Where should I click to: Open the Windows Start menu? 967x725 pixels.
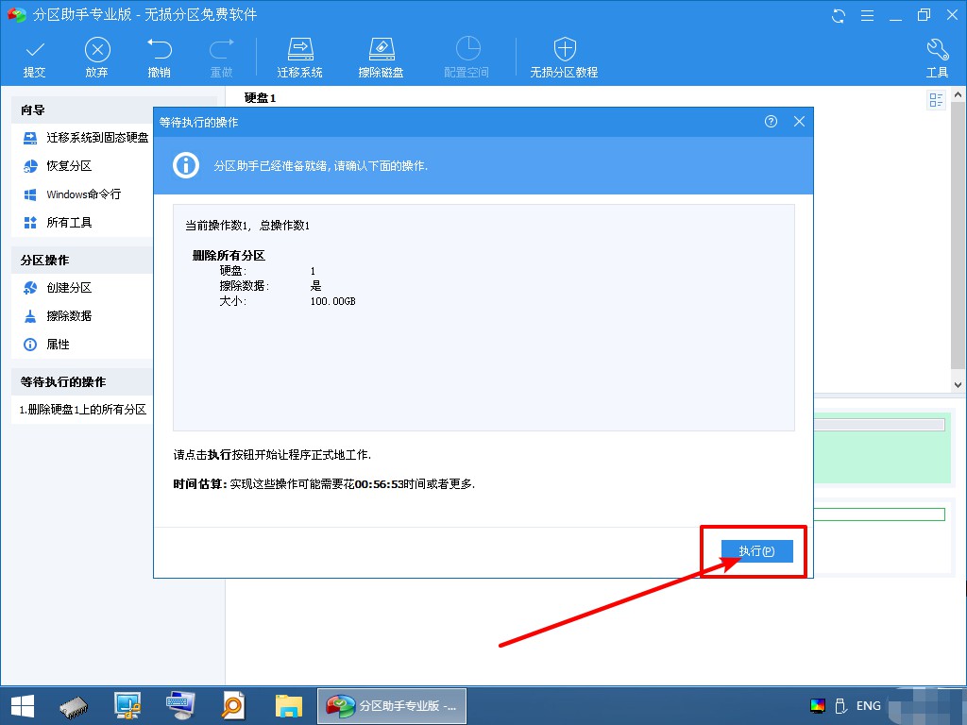(x=23, y=706)
